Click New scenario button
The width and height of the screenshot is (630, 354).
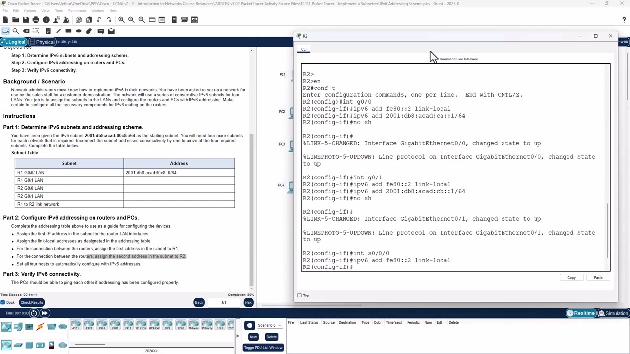point(253,337)
